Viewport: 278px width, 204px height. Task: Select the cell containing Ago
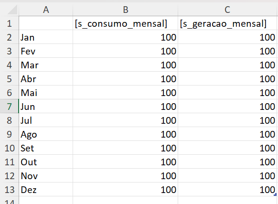[x=46, y=134]
